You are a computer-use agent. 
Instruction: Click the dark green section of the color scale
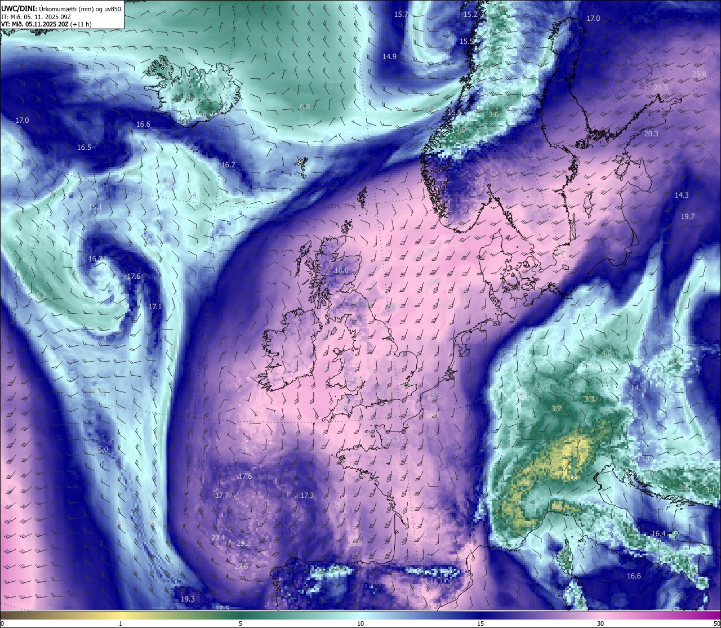pos(241,615)
